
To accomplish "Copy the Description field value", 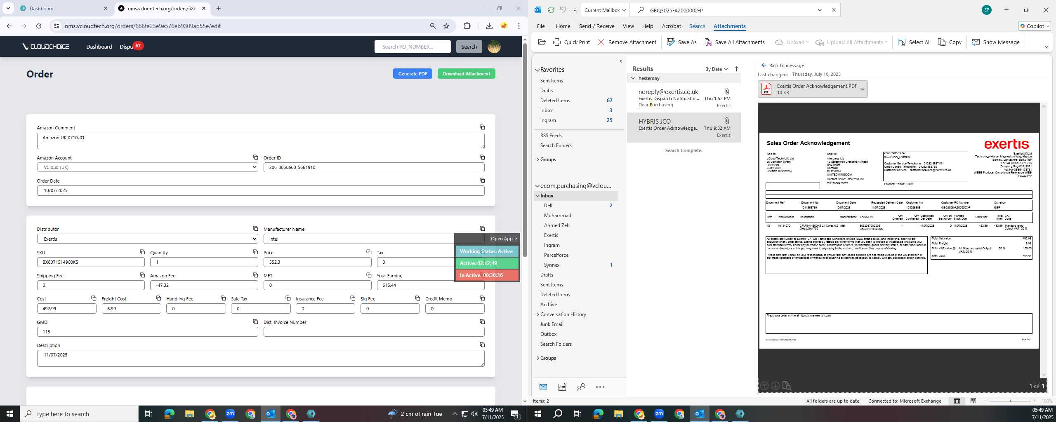I will (482, 345).
